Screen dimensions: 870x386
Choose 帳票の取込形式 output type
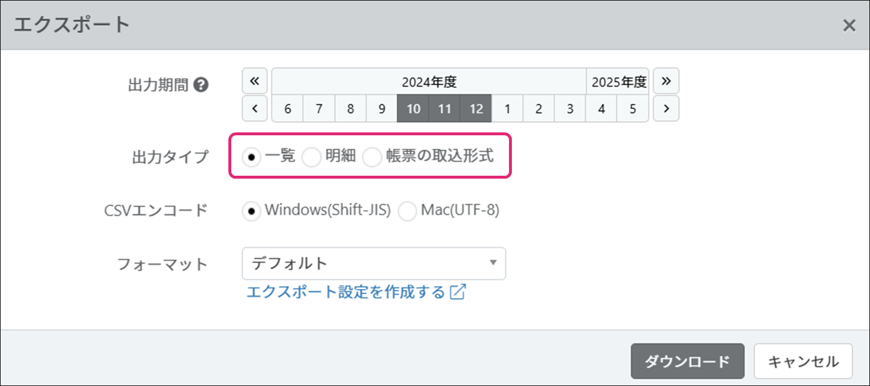pos(372,157)
